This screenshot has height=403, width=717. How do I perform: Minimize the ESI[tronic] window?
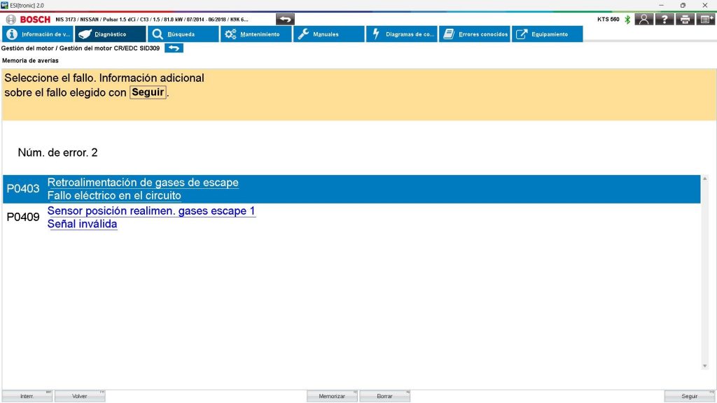(661, 5)
